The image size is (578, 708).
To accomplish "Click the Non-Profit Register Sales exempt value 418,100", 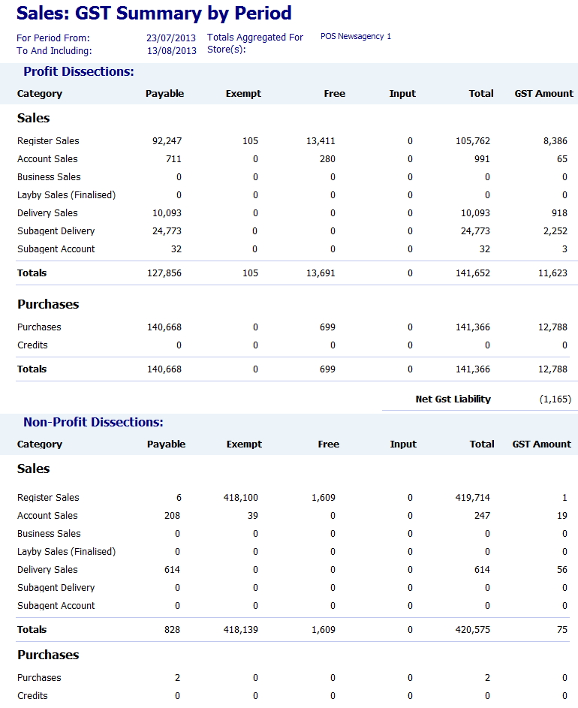I will click(241, 497).
